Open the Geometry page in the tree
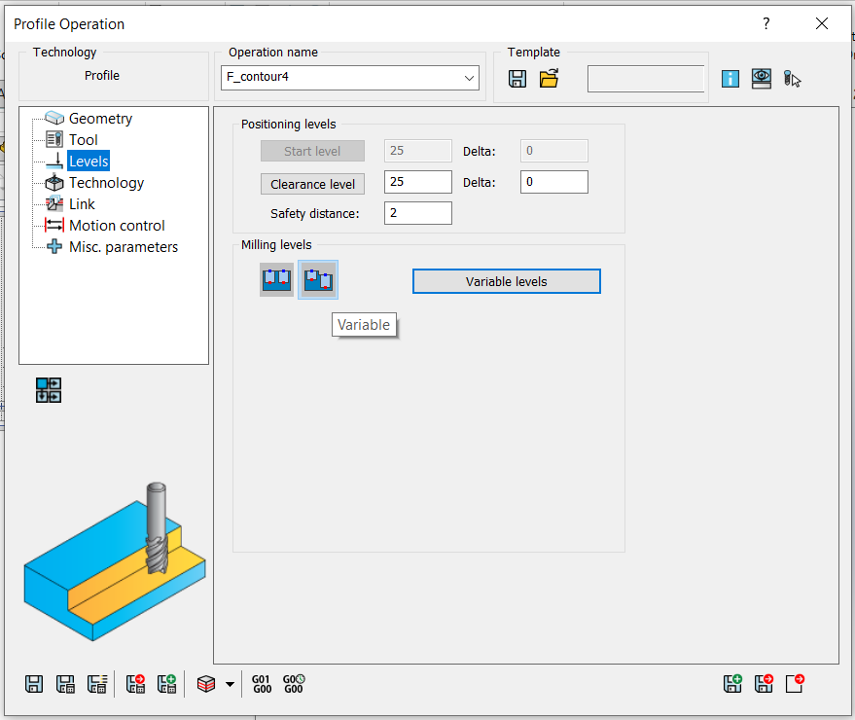855x720 pixels. (x=100, y=119)
